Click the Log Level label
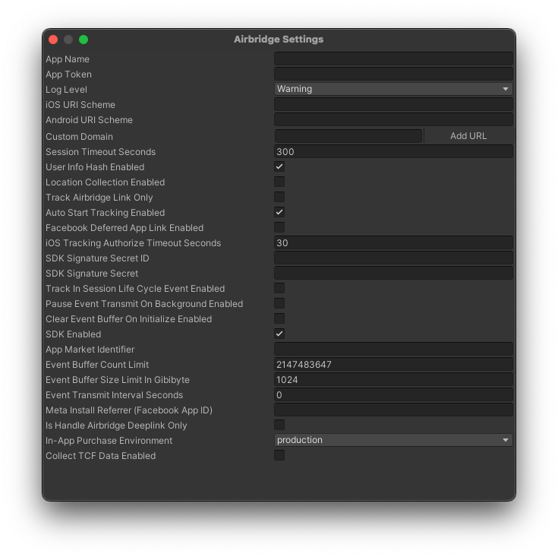 66,90
